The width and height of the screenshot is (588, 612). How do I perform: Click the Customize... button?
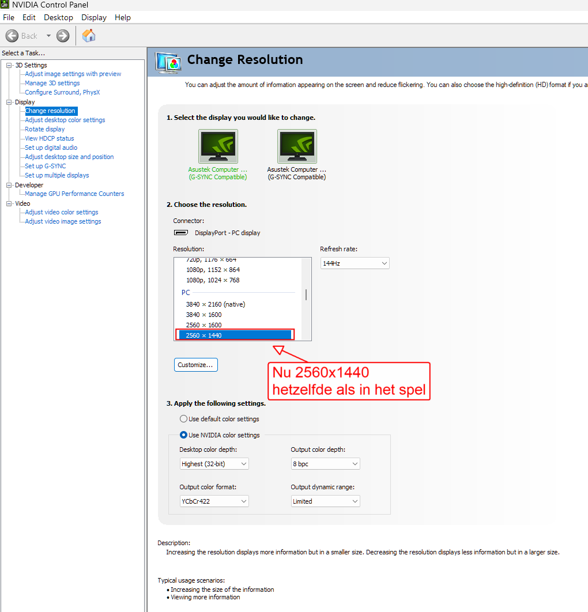[195, 365]
